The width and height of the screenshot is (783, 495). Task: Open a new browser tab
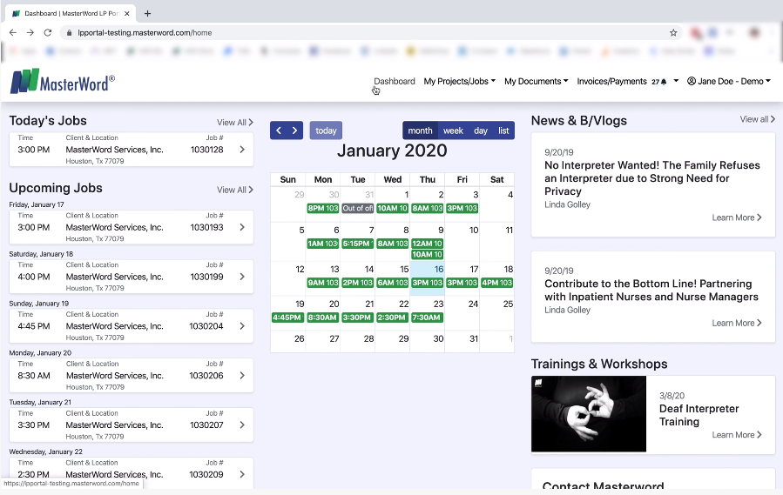pyautogui.click(x=147, y=13)
